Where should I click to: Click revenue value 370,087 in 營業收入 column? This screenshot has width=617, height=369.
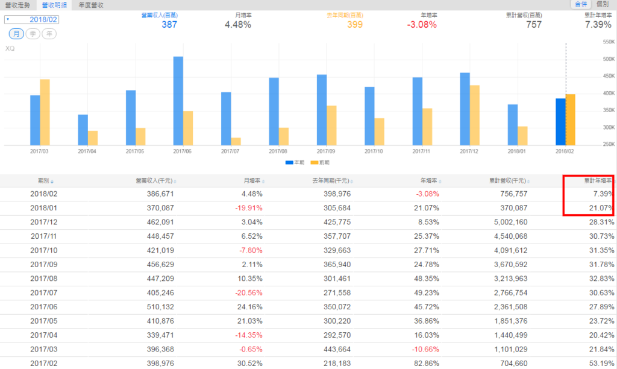point(160,208)
